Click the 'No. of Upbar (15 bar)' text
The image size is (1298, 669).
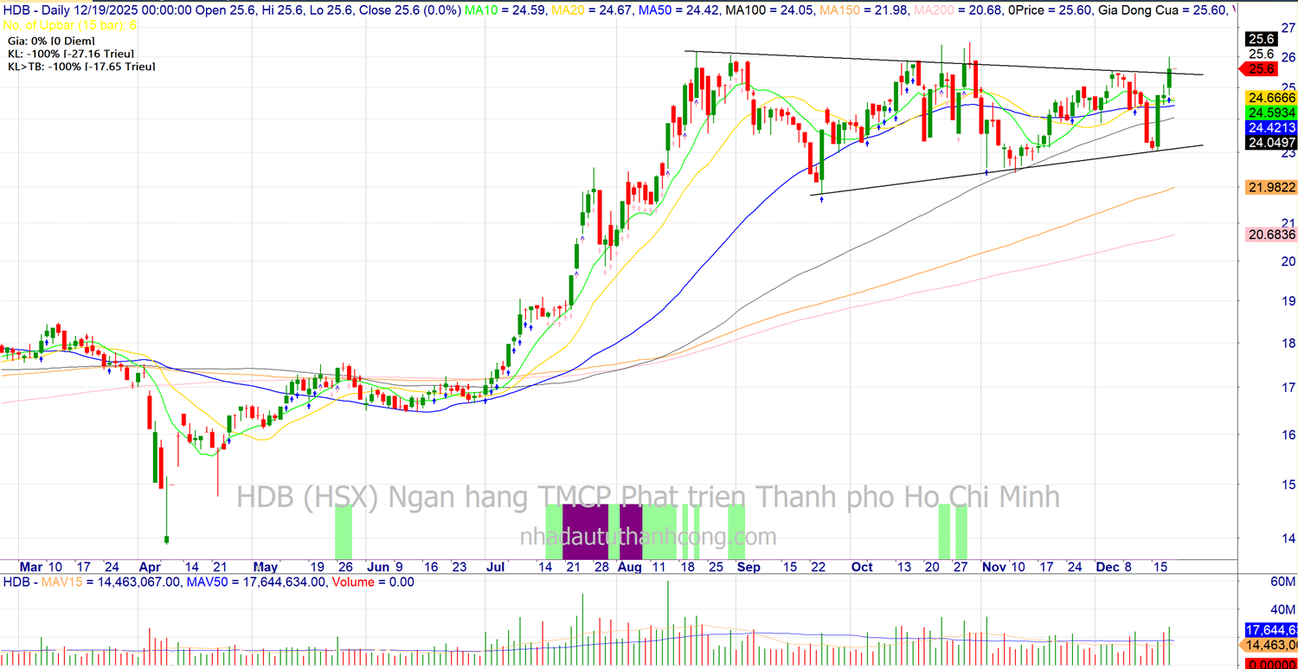click(x=70, y=25)
